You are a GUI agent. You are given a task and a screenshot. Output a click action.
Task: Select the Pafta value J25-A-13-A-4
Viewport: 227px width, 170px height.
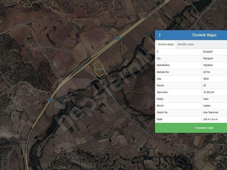coord(210,119)
